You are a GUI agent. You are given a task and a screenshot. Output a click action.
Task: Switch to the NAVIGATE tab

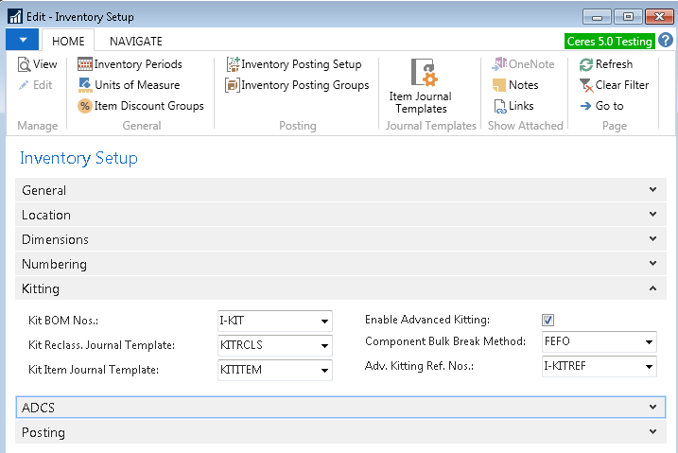pos(135,41)
